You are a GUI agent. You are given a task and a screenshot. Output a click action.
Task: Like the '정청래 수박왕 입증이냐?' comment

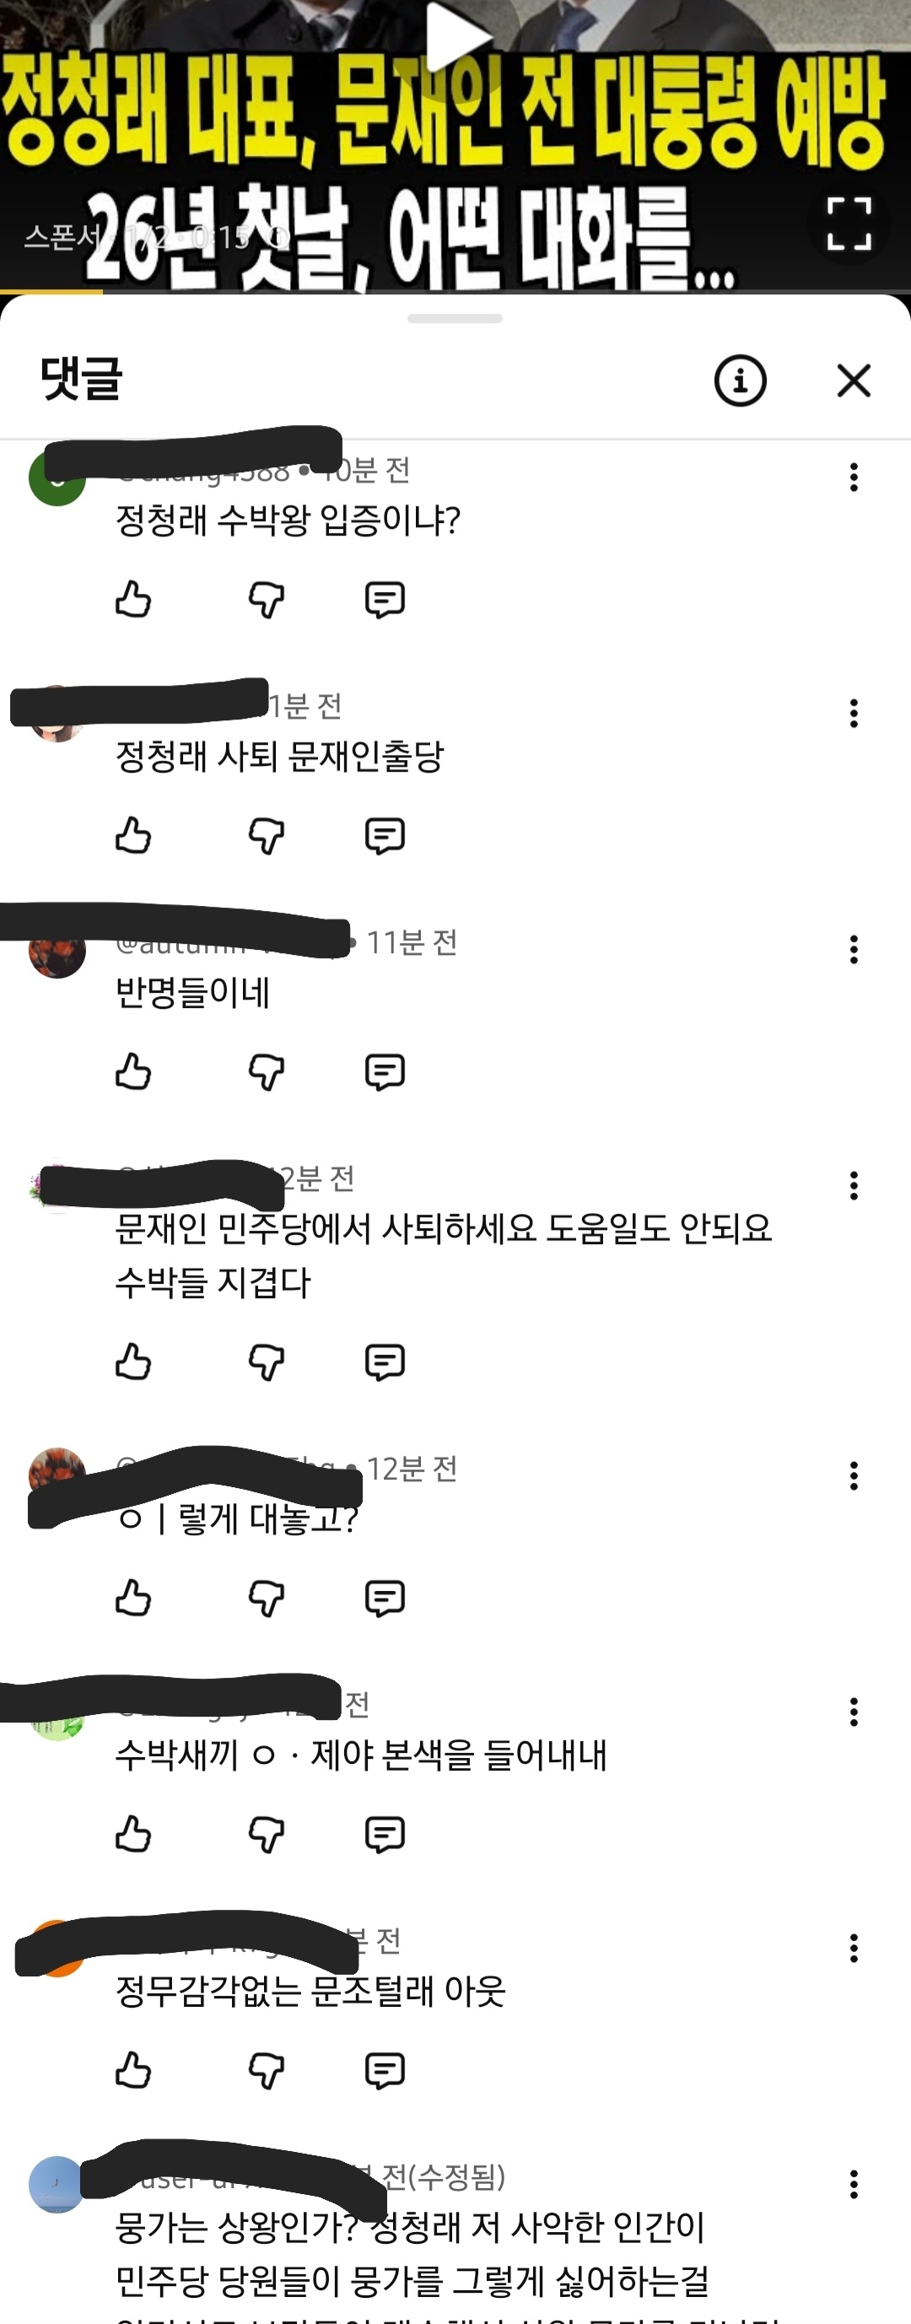click(133, 599)
